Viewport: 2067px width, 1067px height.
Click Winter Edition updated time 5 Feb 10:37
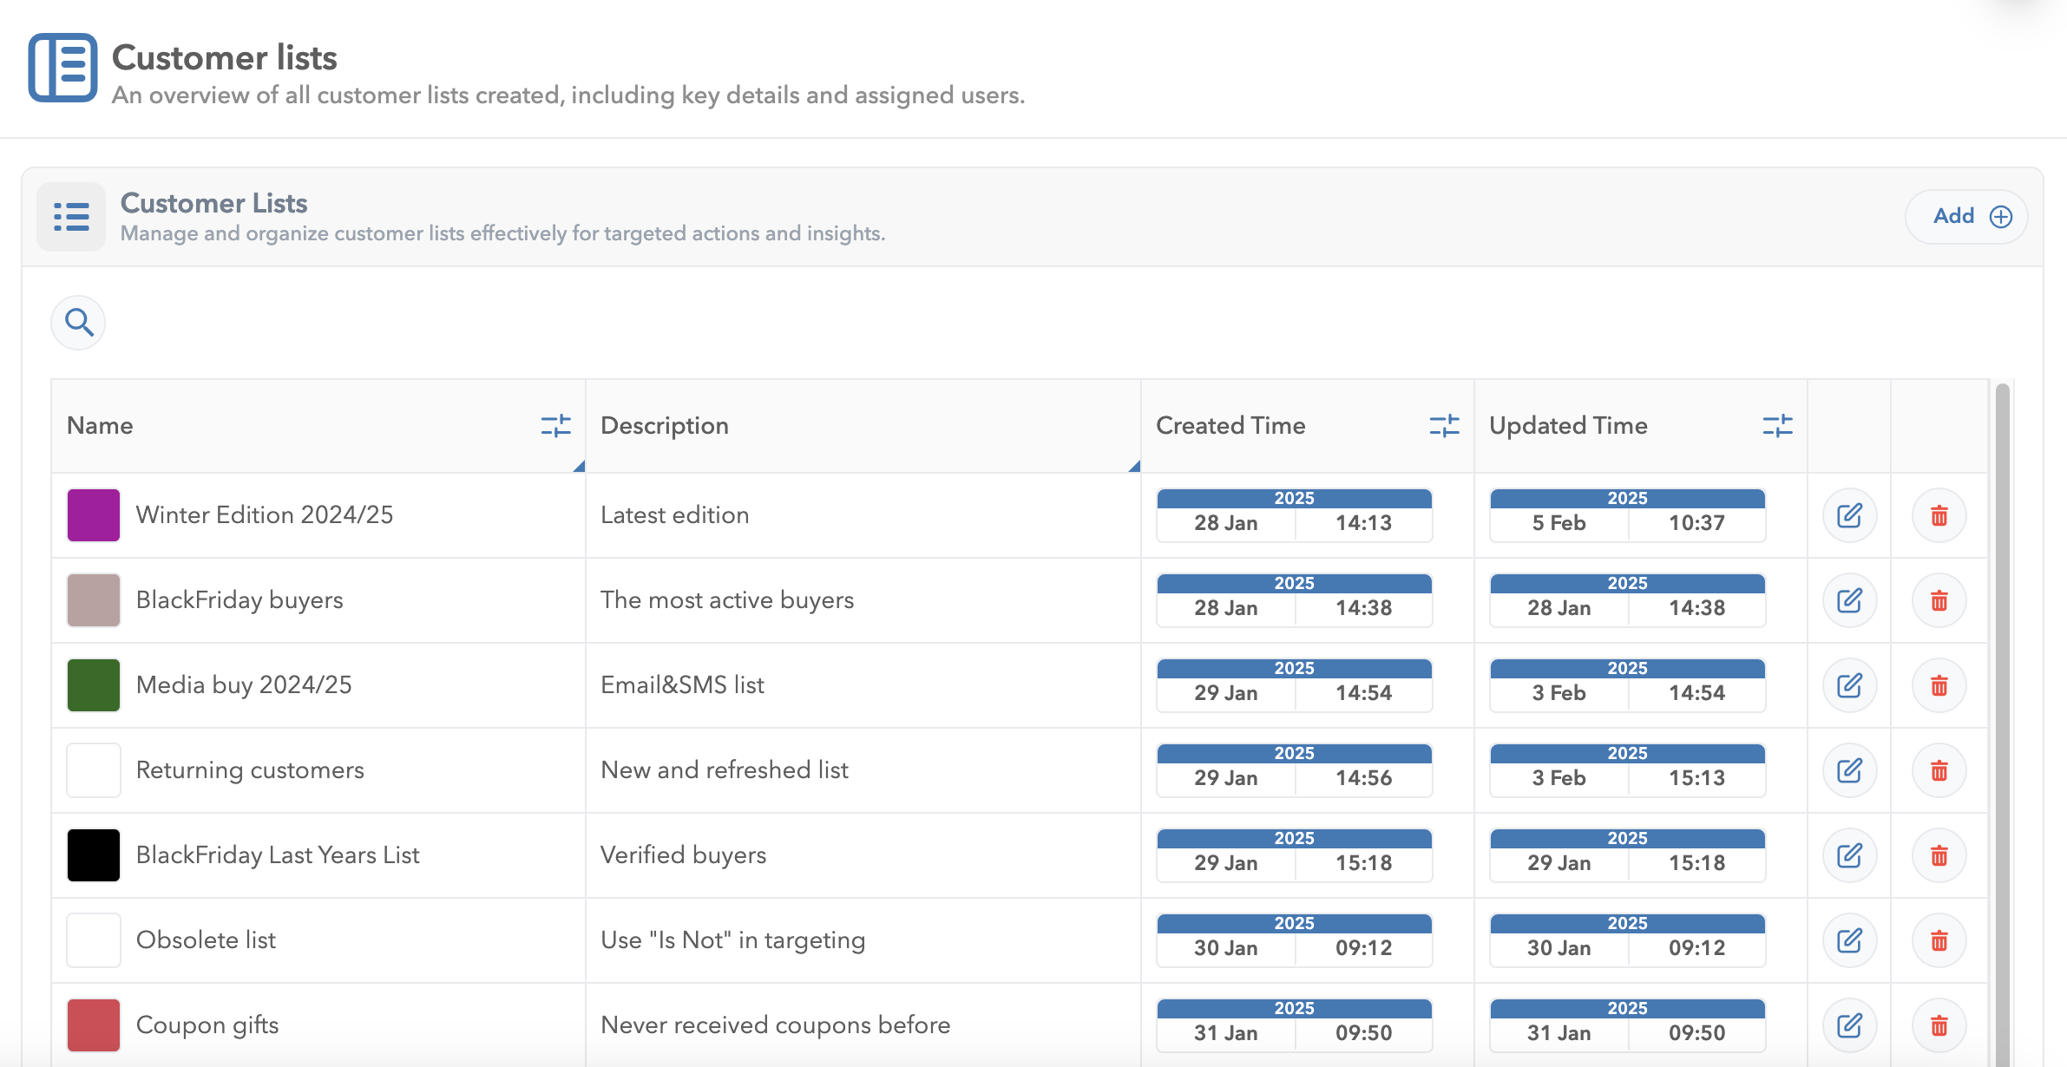1627,515
